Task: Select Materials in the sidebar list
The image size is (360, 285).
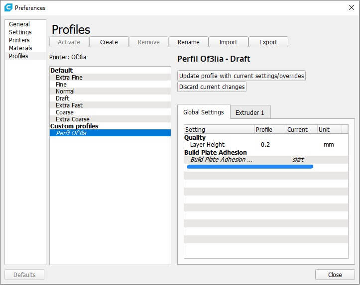Action: point(20,48)
